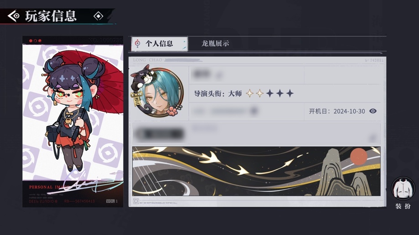Screen dimensions: 419x235
Task: Click the 导演头衔: 大师 title text
Action: pyautogui.click(x=218, y=94)
